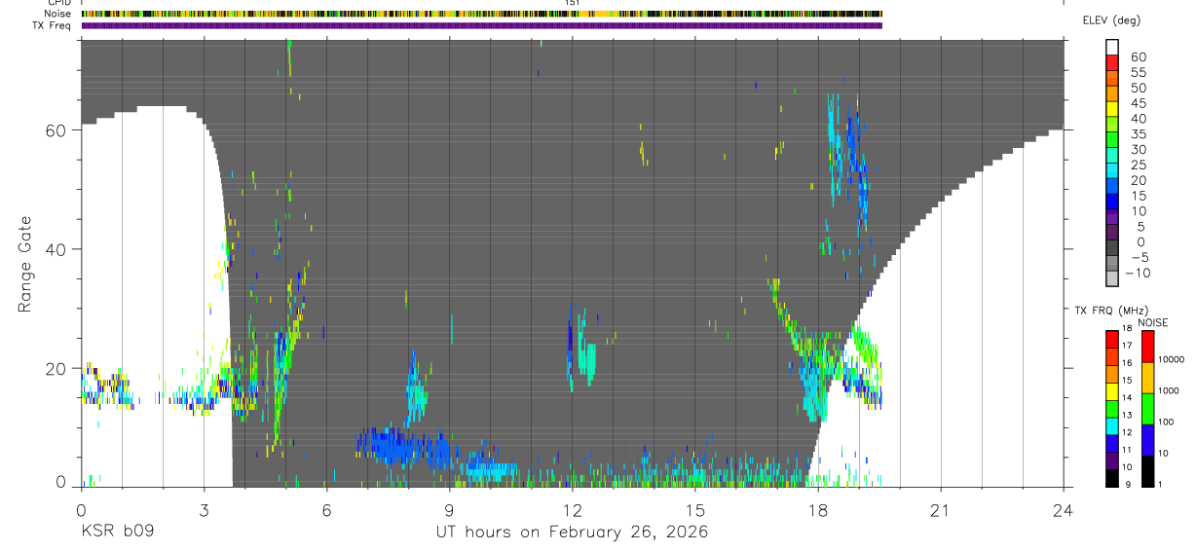Screen dimensions: 1196x552
Task: Click the '6' tick on UT hours axis
Action: tap(326, 510)
